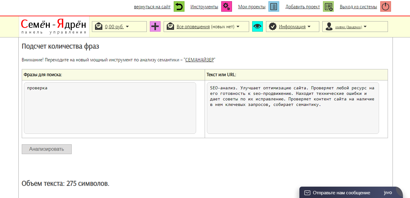Screen dimensions: 410x198
Task: Click the balance envelope icon
Action: (x=99, y=26)
